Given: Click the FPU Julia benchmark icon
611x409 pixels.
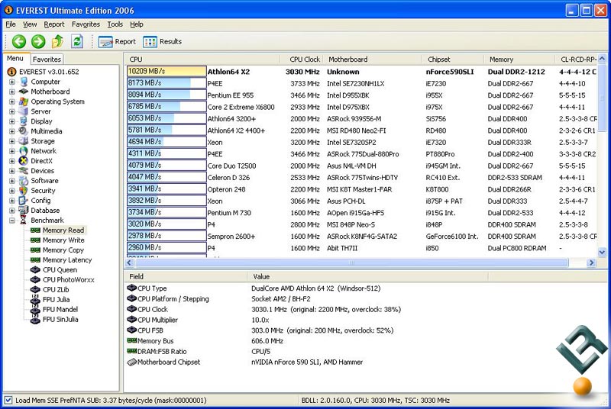Looking at the screenshot, I should (x=35, y=300).
